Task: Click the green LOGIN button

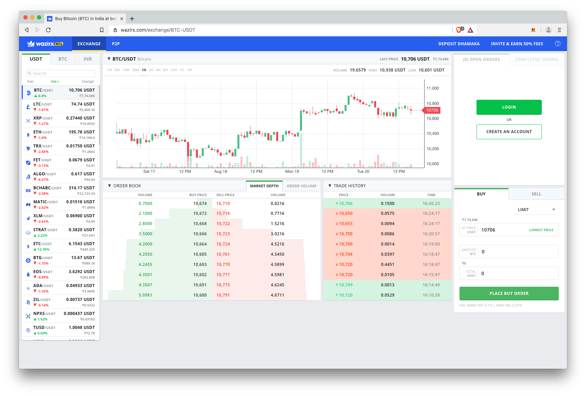Action: 509,107
